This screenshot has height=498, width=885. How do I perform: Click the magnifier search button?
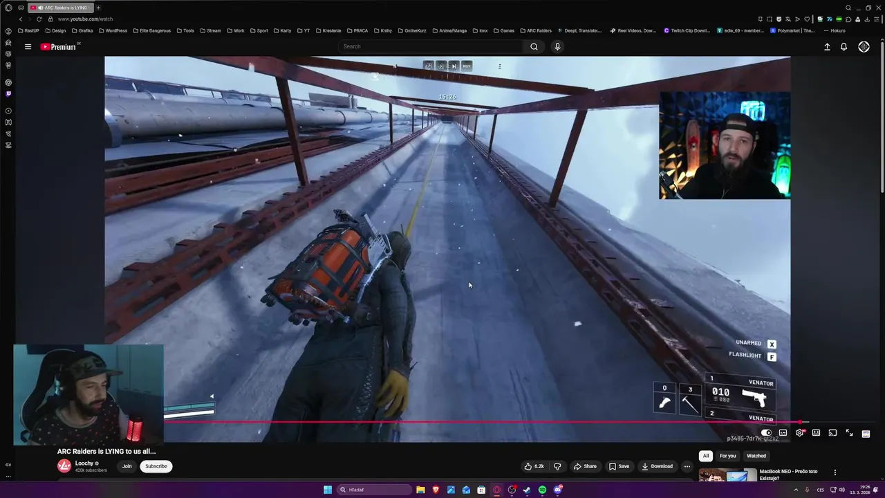click(534, 46)
